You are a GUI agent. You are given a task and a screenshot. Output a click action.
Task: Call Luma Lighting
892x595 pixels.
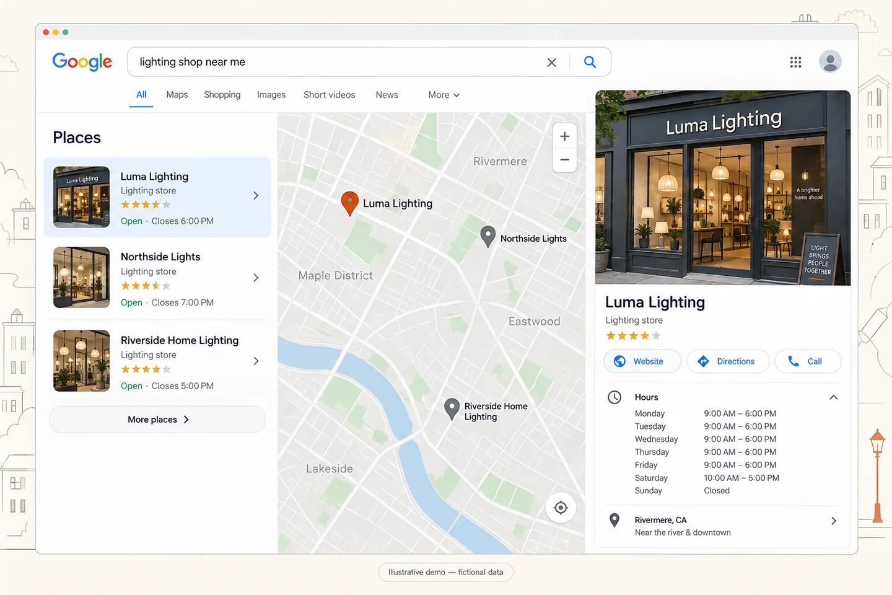point(808,361)
